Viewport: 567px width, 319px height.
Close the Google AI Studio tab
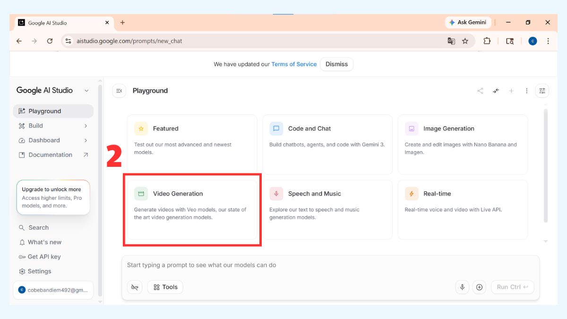click(107, 22)
